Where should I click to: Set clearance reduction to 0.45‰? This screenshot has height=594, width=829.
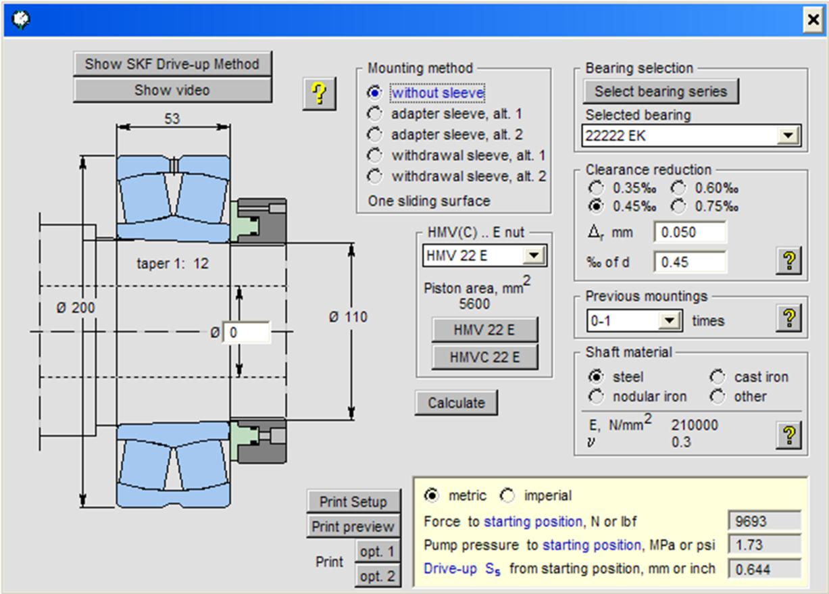595,206
